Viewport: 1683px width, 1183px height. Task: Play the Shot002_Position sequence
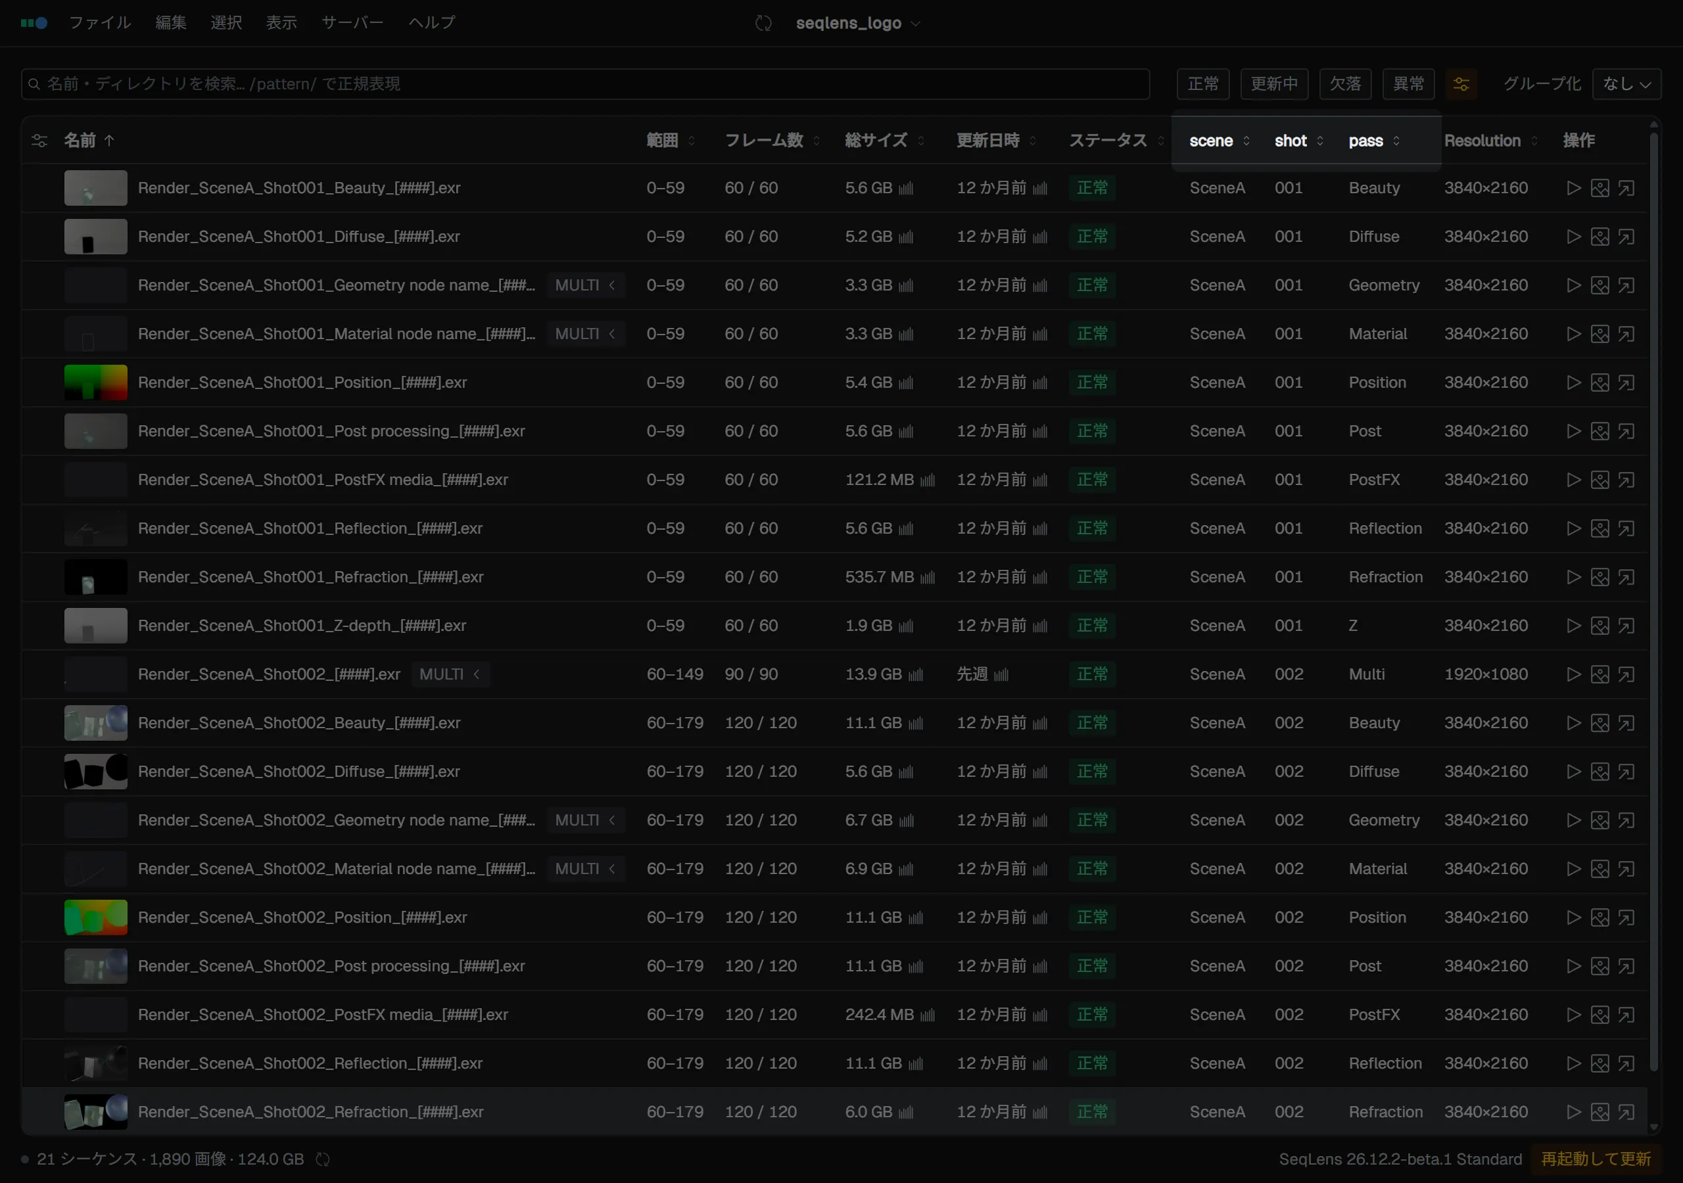[x=1573, y=917]
